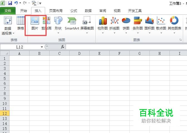Insert a SmartArt graphic
The width and height of the screenshot is (187, 133).
(72, 23)
